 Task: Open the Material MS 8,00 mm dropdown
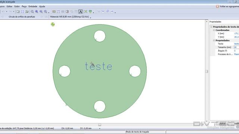pos(90,18)
